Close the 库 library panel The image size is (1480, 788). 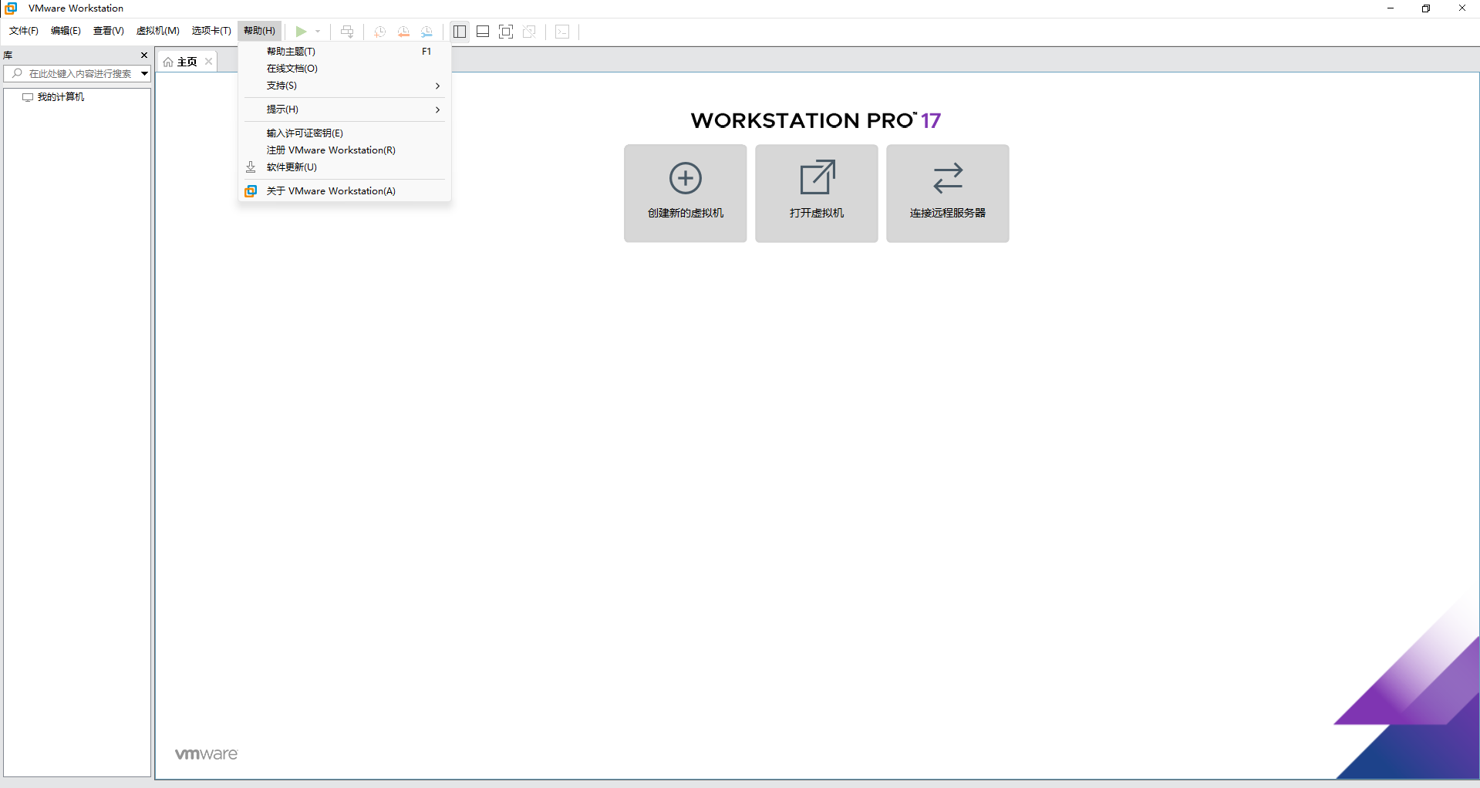(144, 56)
